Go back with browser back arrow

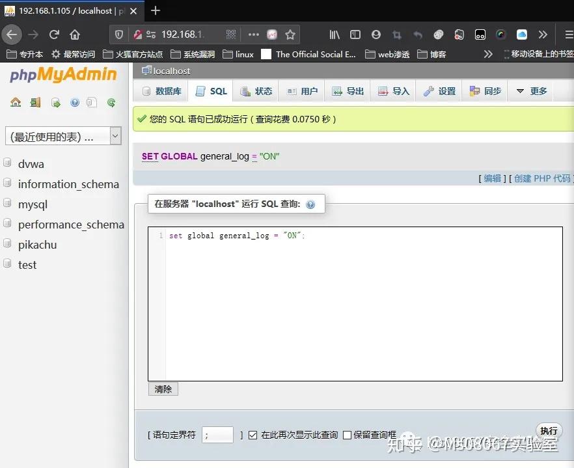click(12, 34)
